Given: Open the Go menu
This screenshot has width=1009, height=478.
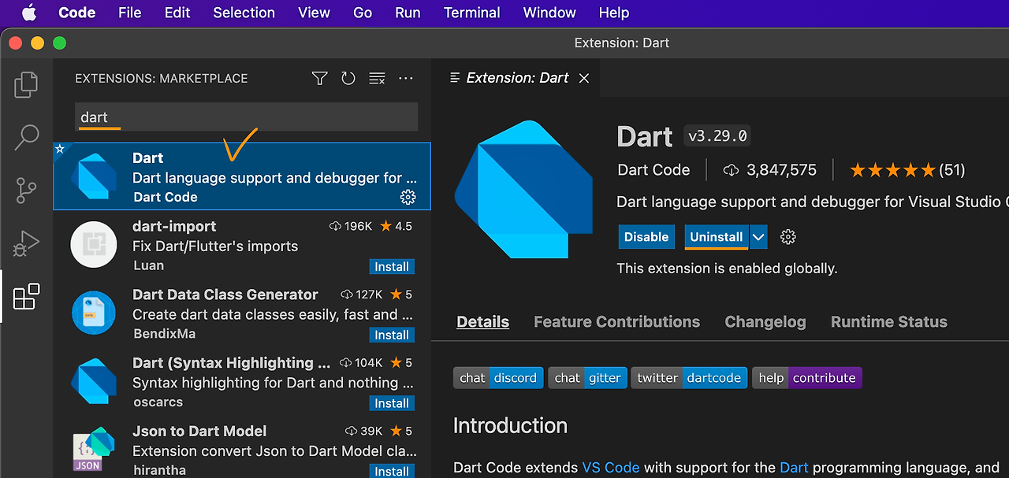Looking at the screenshot, I should (363, 13).
